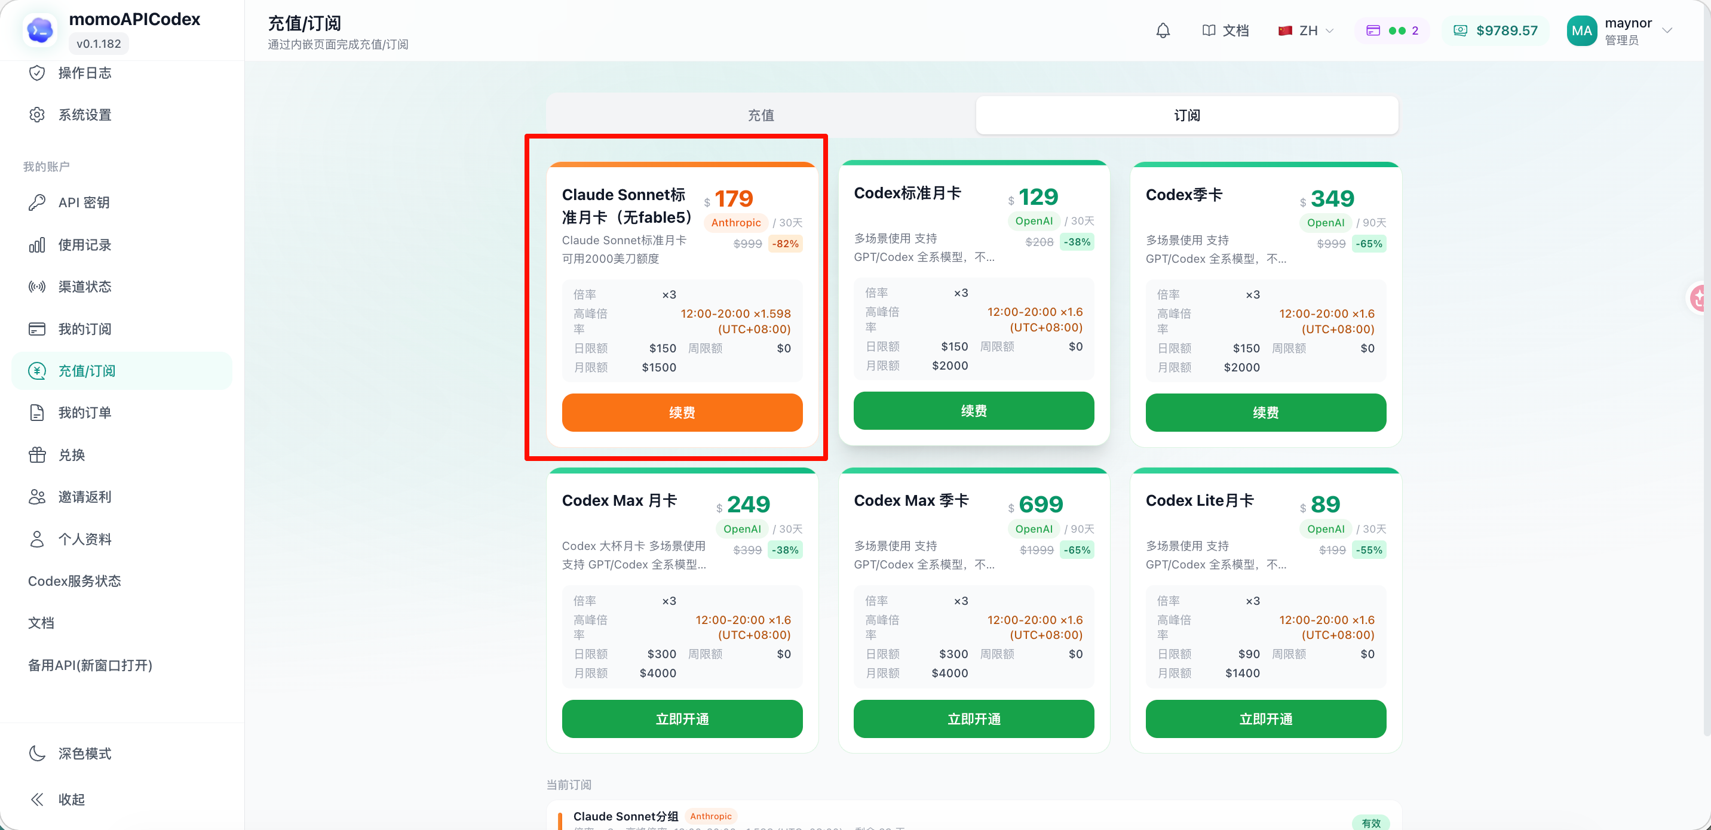Click the momoAPICodex logo icon
1711x830 pixels.
[x=40, y=30]
